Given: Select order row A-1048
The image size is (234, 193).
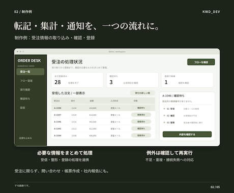Looking at the screenshot, I should (103, 108).
